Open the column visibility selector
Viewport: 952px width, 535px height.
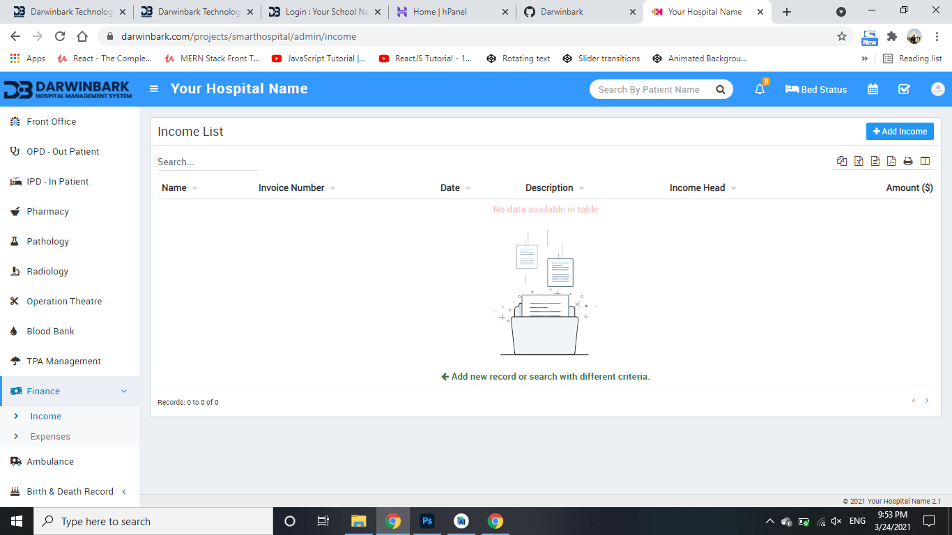925,161
